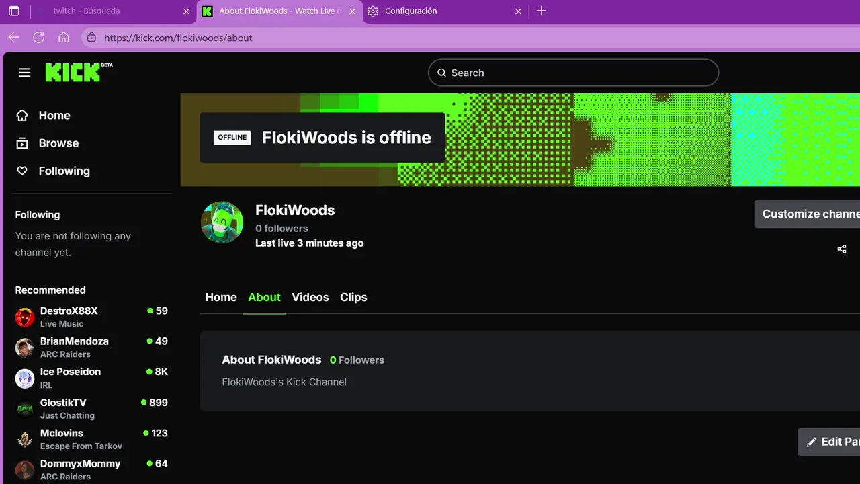Screen dimensions: 860x484
Task: Open Ice Poseidon channel avatar
Action: pyautogui.click(x=25, y=378)
